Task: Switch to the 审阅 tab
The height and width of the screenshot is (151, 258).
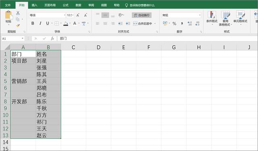Action: tap(91, 5)
